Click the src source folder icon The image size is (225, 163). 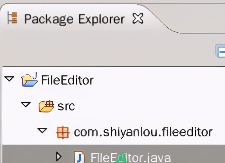(46, 106)
